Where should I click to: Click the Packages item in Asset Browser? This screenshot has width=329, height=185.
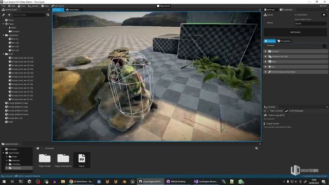(11, 149)
